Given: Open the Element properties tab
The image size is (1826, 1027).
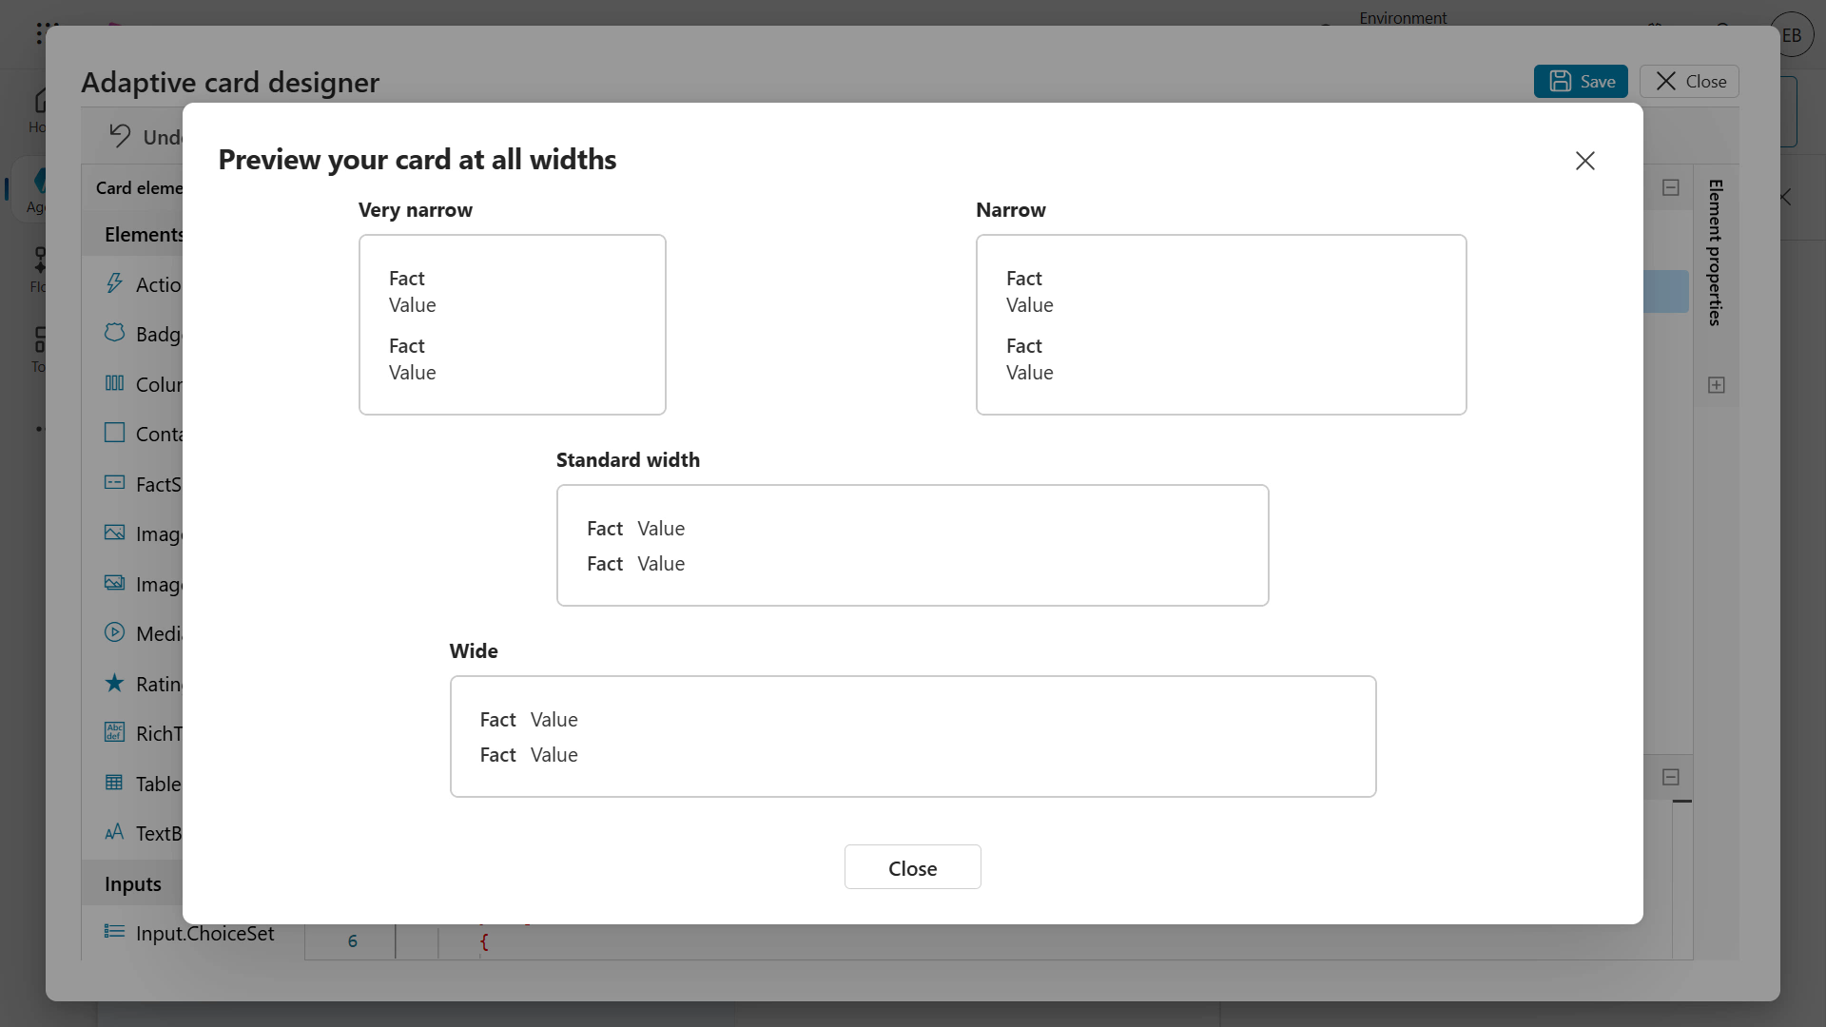Looking at the screenshot, I should pyautogui.click(x=1715, y=252).
